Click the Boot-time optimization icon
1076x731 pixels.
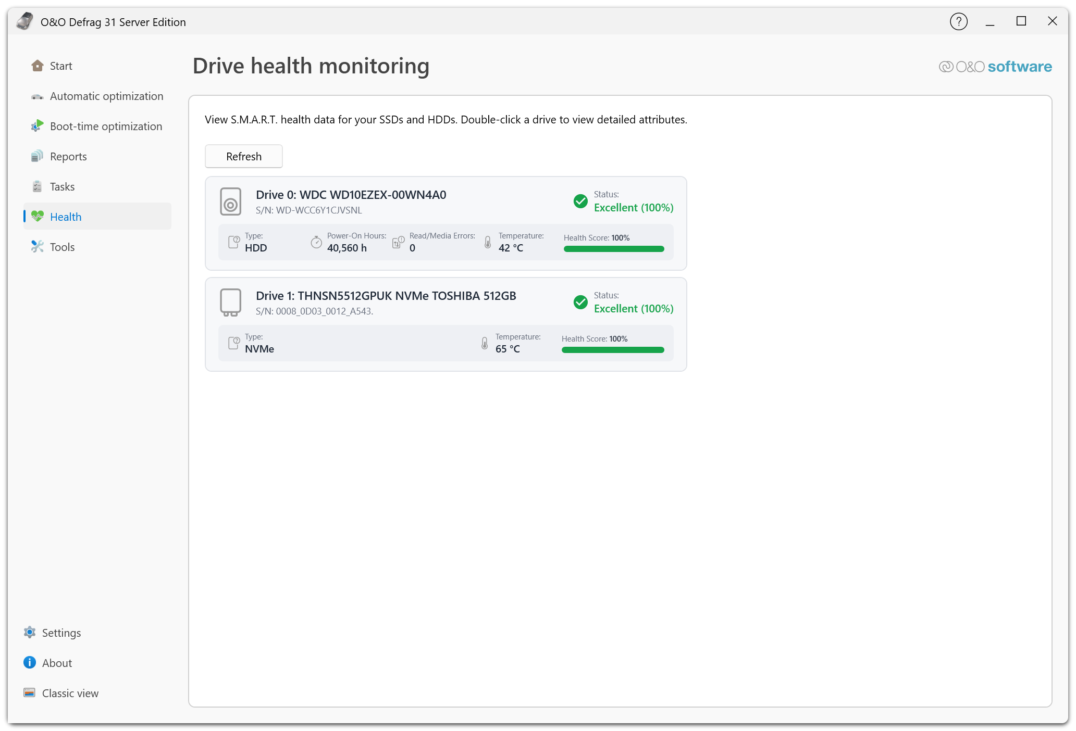(37, 126)
